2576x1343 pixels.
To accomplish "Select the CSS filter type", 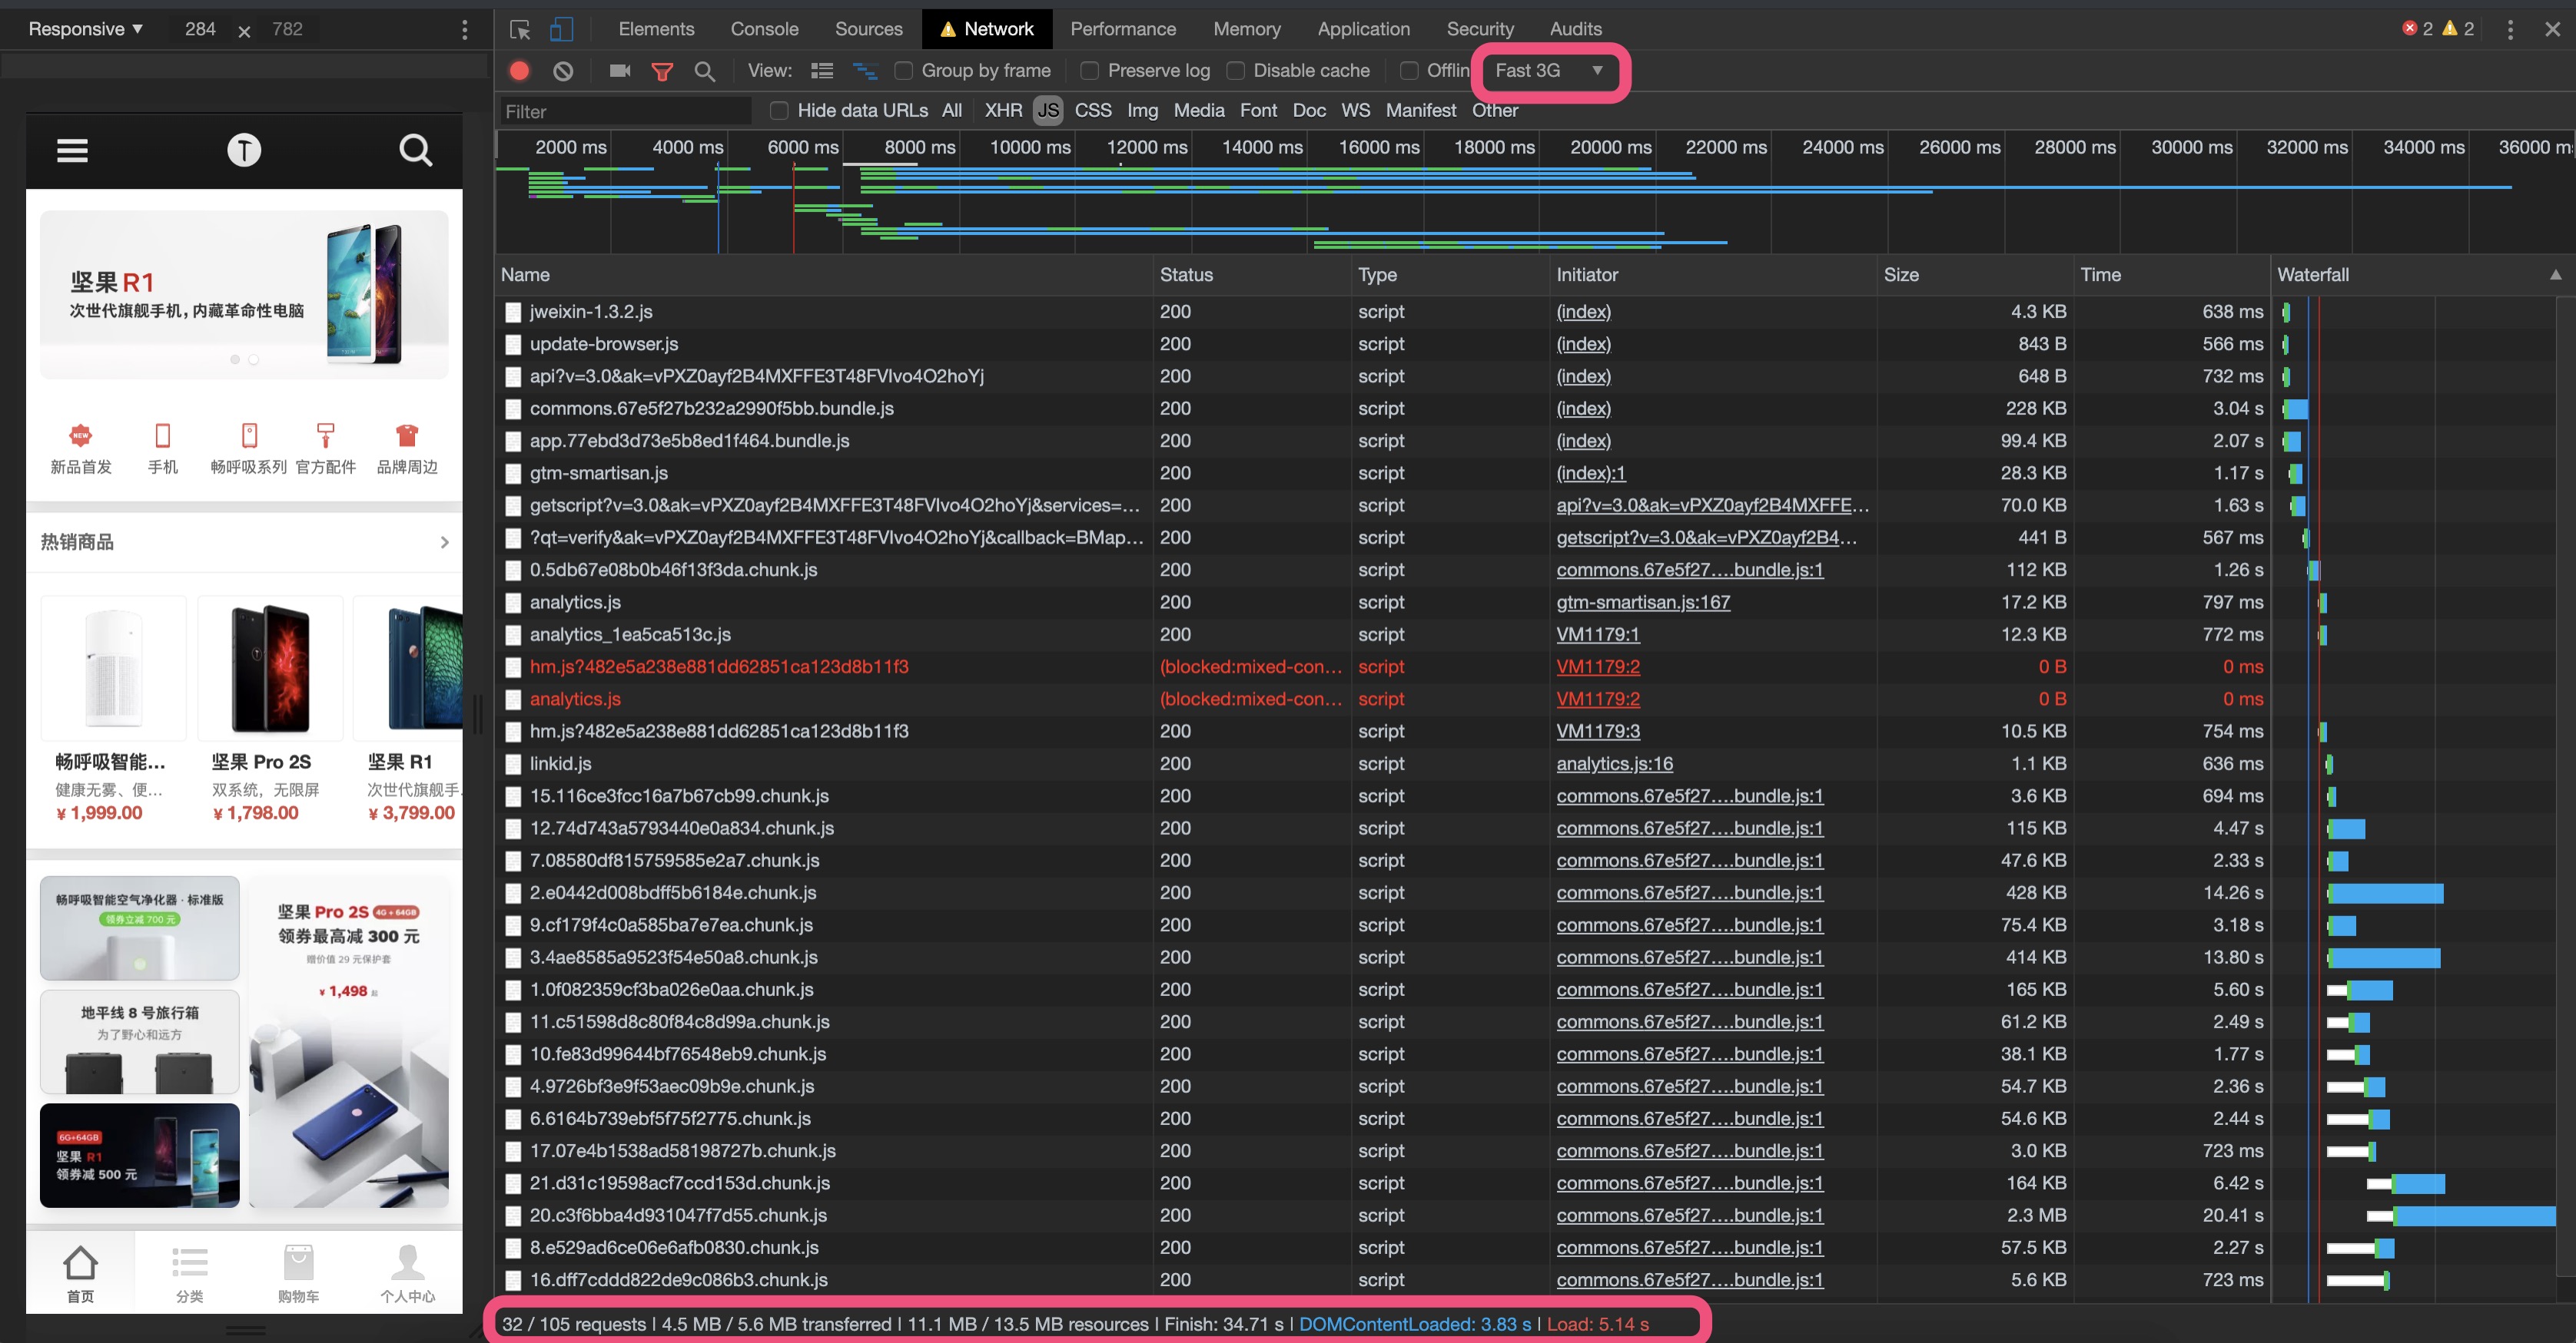I will pos(1093,111).
